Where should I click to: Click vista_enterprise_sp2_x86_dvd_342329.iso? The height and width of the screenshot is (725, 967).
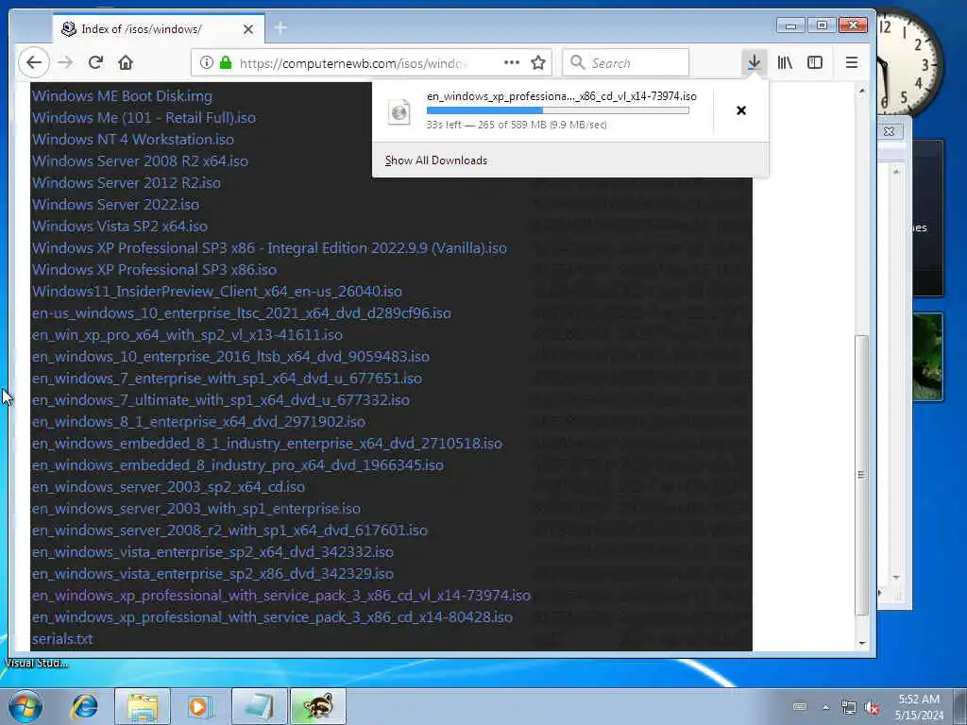[x=212, y=574]
